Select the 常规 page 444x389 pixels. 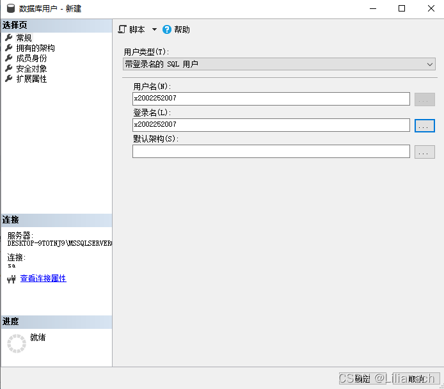[24, 38]
